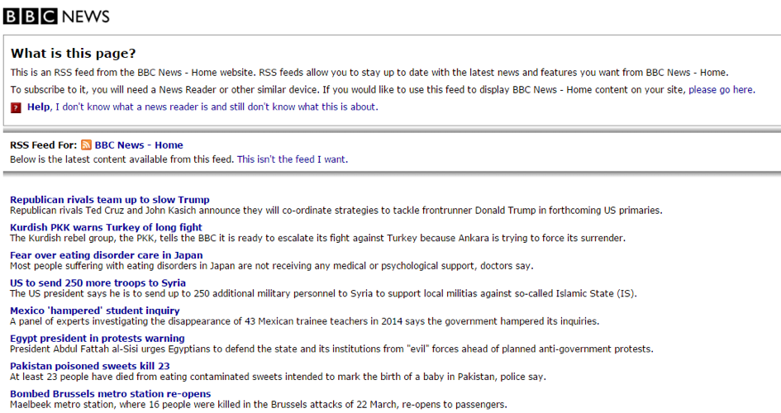Open 'Republican rivals team up to slow Trump' headline

pos(110,200)
